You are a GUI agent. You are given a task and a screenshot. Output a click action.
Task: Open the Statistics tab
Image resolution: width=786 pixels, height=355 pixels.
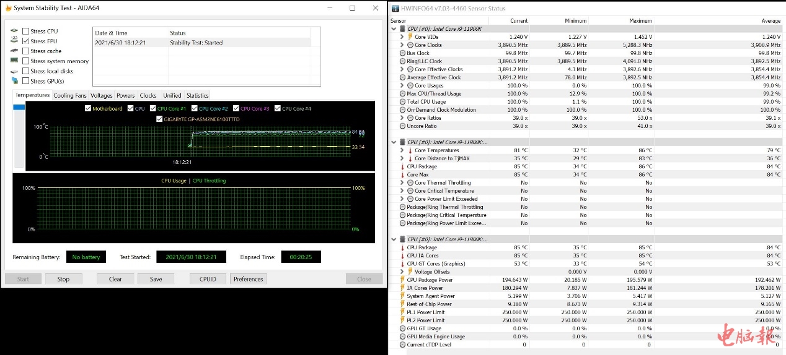197,95
